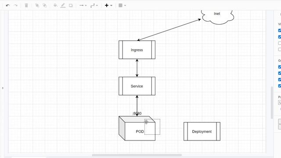Toggle first checked checkbox under View section

280,30
